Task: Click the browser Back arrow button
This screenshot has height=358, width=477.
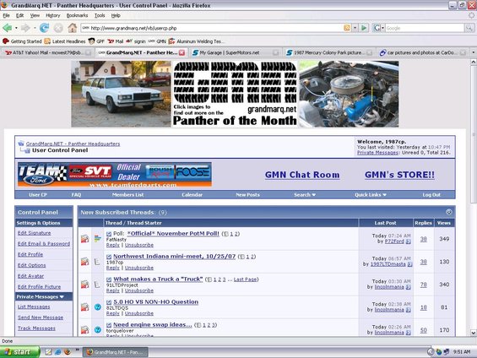Action: click(8, 28)
